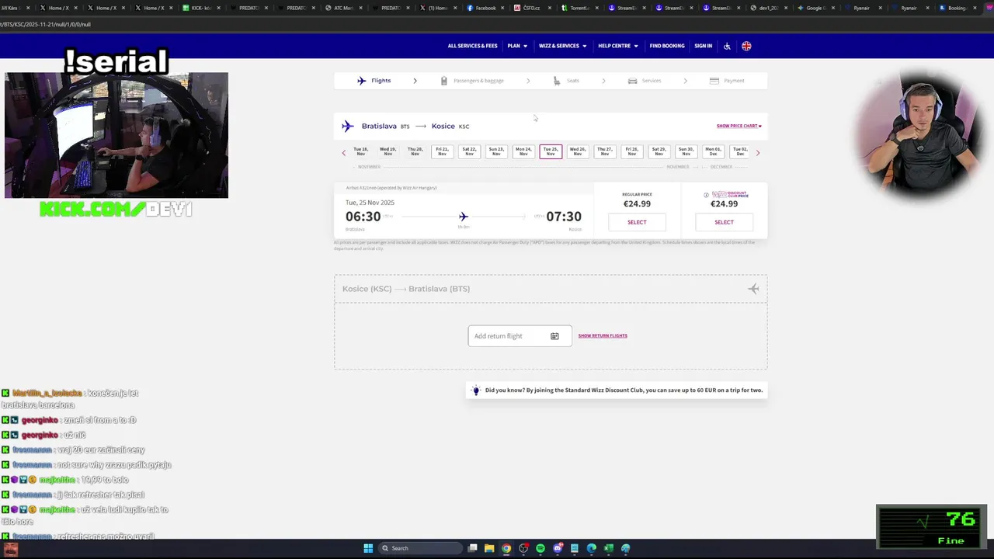Open Discord from the taskbar
The image size is (994, 559).
pyautogui.click(x=558, y=548)
